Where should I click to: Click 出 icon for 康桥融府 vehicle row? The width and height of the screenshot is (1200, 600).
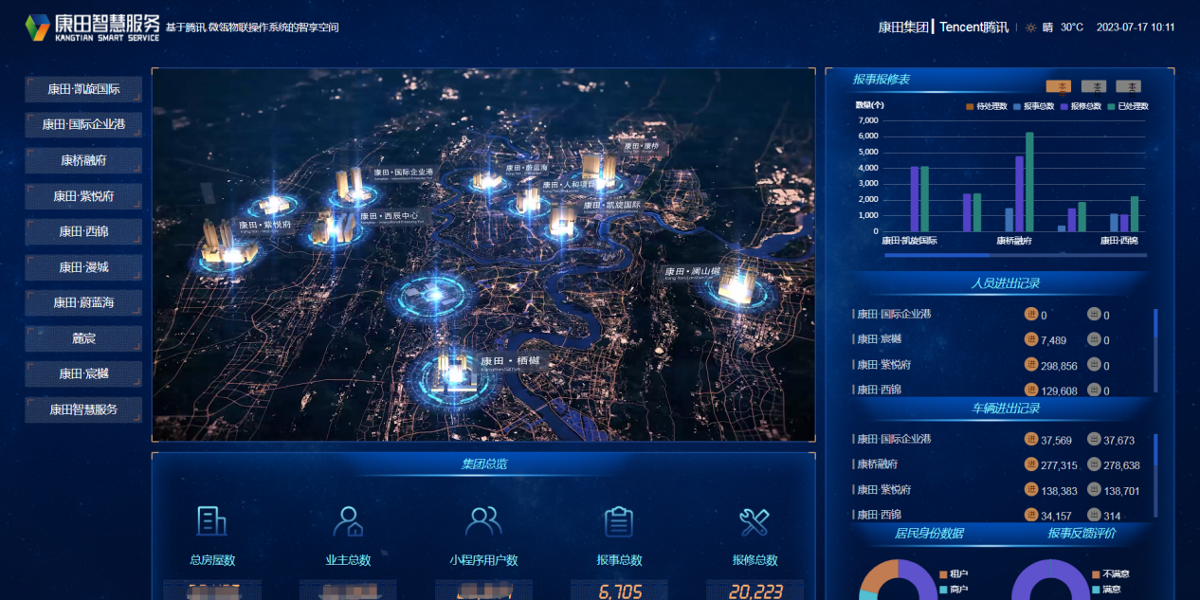pyautogui.click(x=1094, y=464)
